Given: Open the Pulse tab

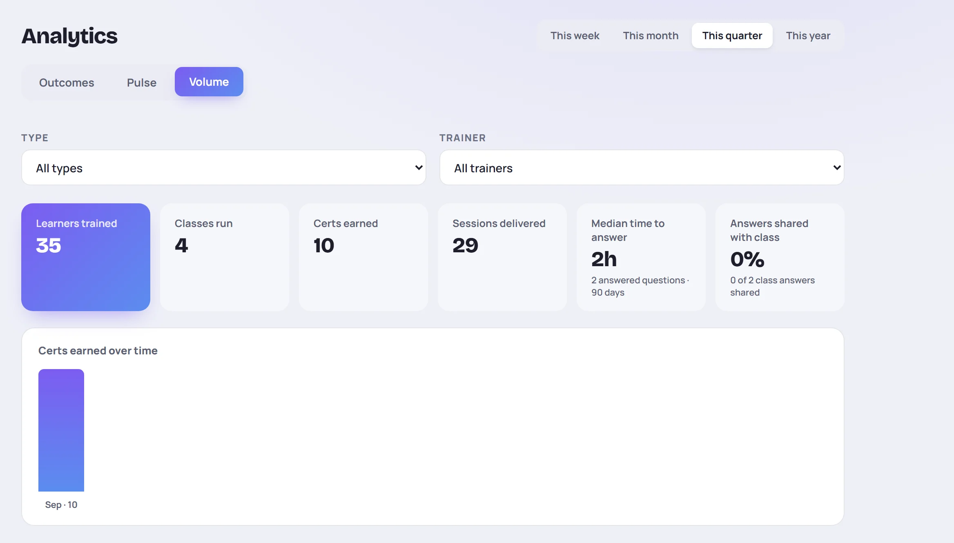Looking at the screenshot, I should tap(141, 82).
